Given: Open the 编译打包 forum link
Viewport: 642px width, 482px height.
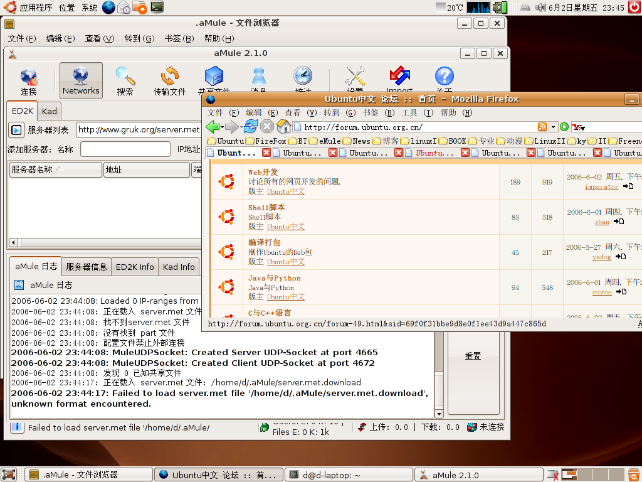Looking at the screenshot, I should pyautogui.click(x=265, y=243).
